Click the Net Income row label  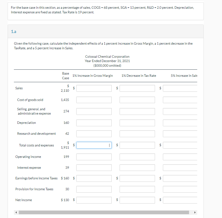(24, 200)
